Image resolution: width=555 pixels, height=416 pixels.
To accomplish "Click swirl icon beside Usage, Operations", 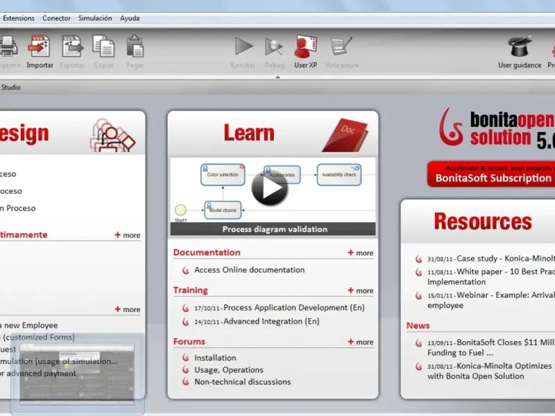I will [x=185, y=370].
